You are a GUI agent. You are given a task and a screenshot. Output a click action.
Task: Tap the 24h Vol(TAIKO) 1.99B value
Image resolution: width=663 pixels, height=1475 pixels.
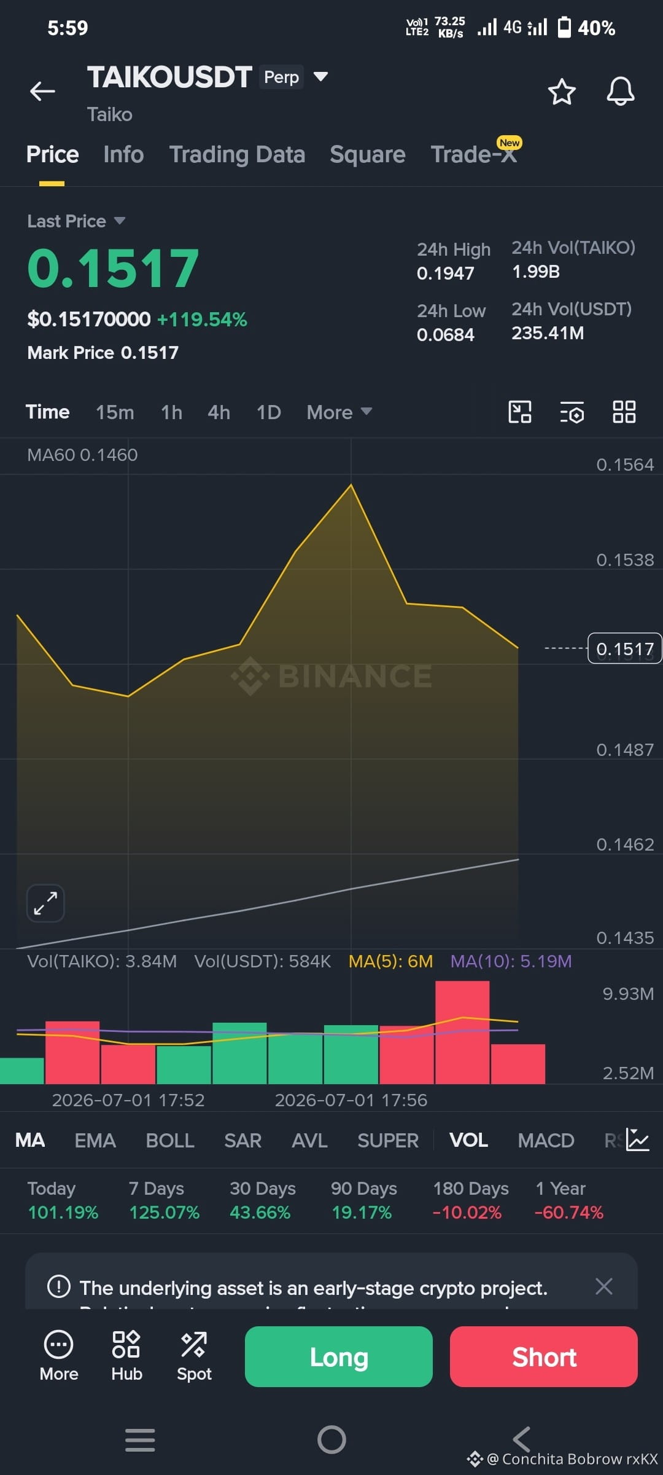(x=536, y=271)
